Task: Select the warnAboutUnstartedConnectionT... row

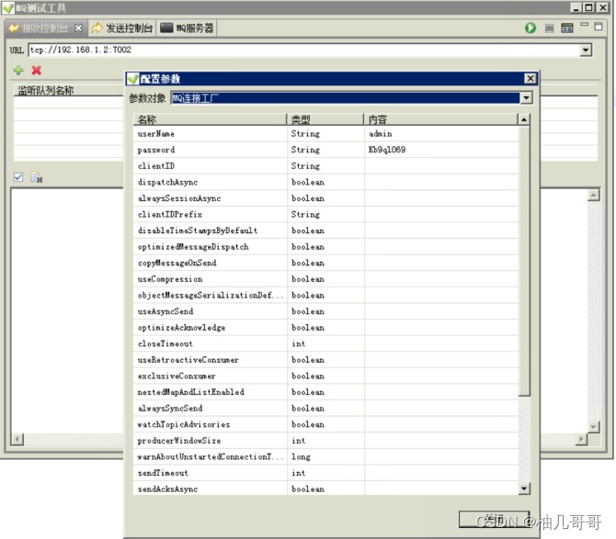Action: 325,456
